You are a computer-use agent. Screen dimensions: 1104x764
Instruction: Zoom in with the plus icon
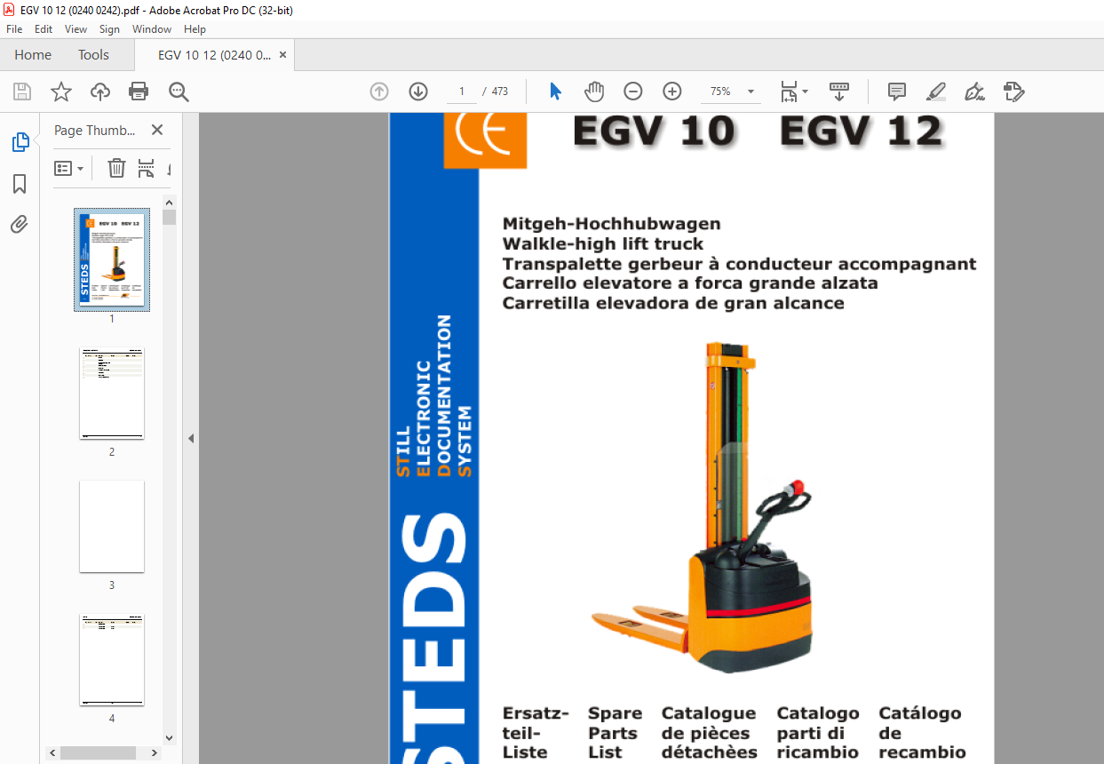tap(672, 92)
